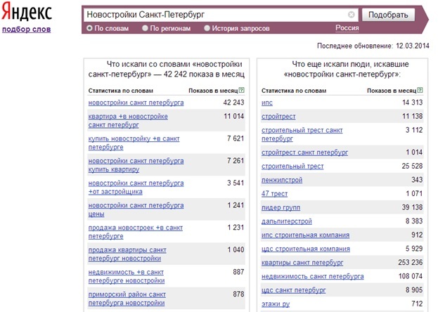This screenshot has width=438, height=312.
Task: Click right column Статистика по словам header
Action: (294, 91)
